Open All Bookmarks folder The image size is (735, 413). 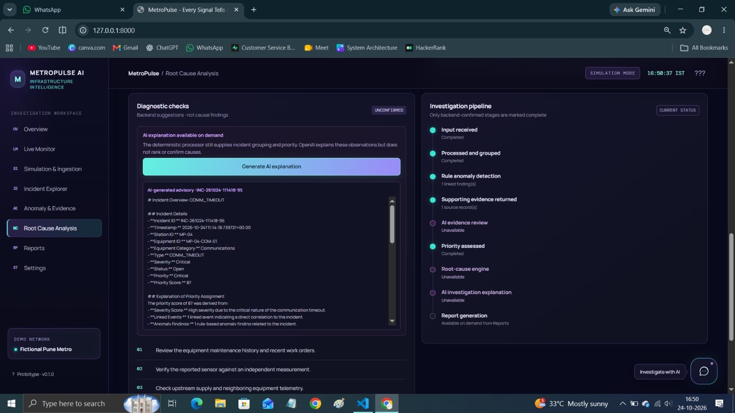tap(704, 48)
